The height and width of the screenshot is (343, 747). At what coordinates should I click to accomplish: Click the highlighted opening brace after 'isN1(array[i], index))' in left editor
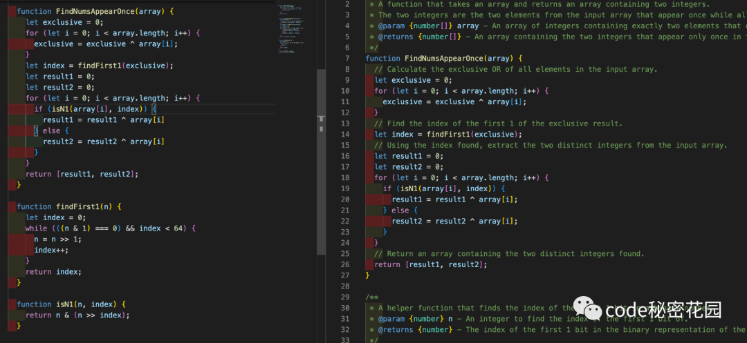point(154,109)
